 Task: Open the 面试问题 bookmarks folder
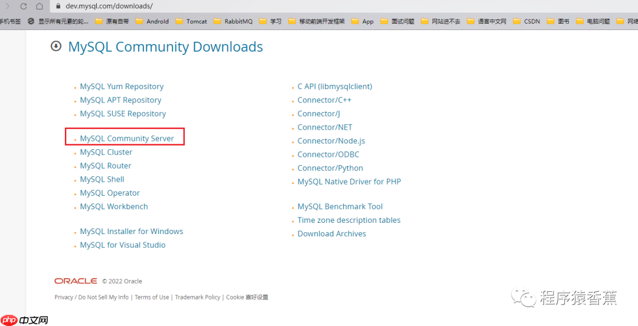pyautogui.click(x=397, y=21)
